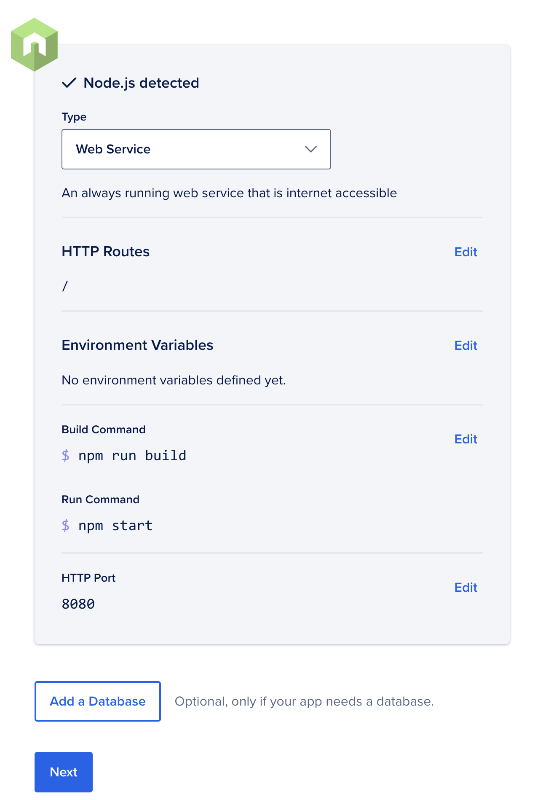This screenshot has width=535, height=800.
Task: Click the 'npm start' run command text
Action: click(115, 526)
